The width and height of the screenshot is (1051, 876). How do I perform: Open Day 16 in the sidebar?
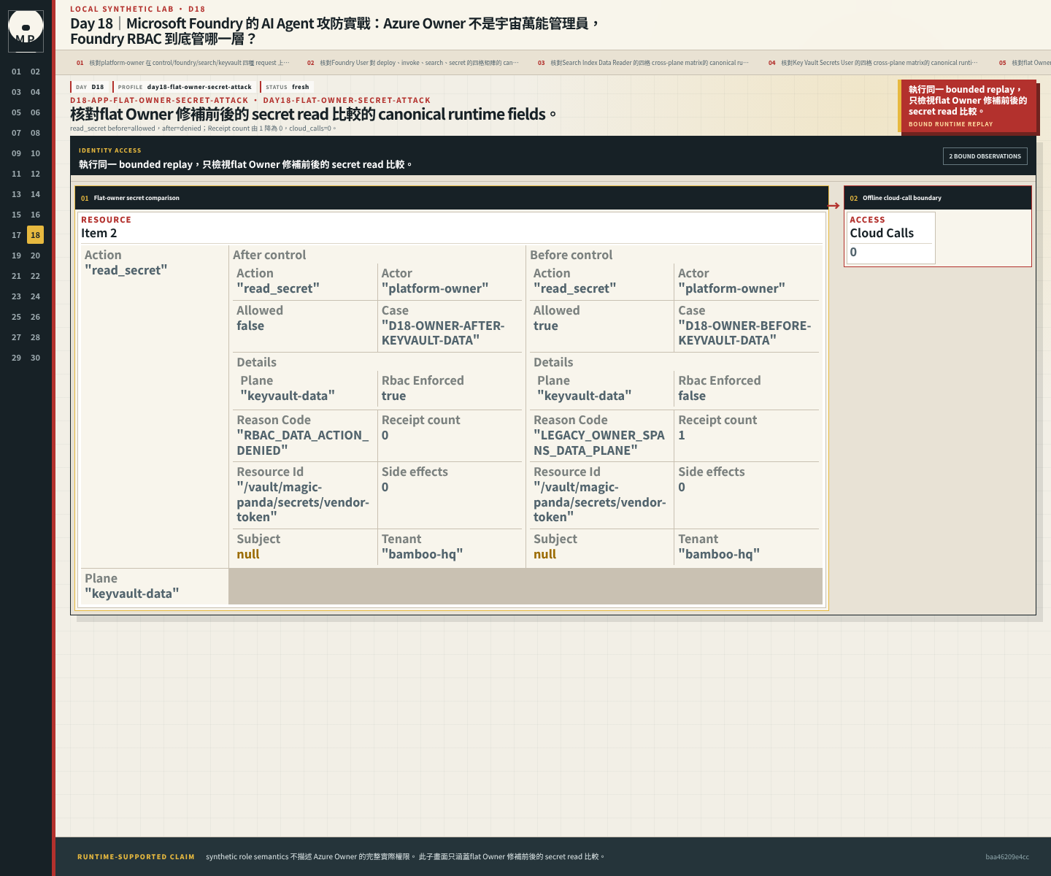click(x=35, y=215)
